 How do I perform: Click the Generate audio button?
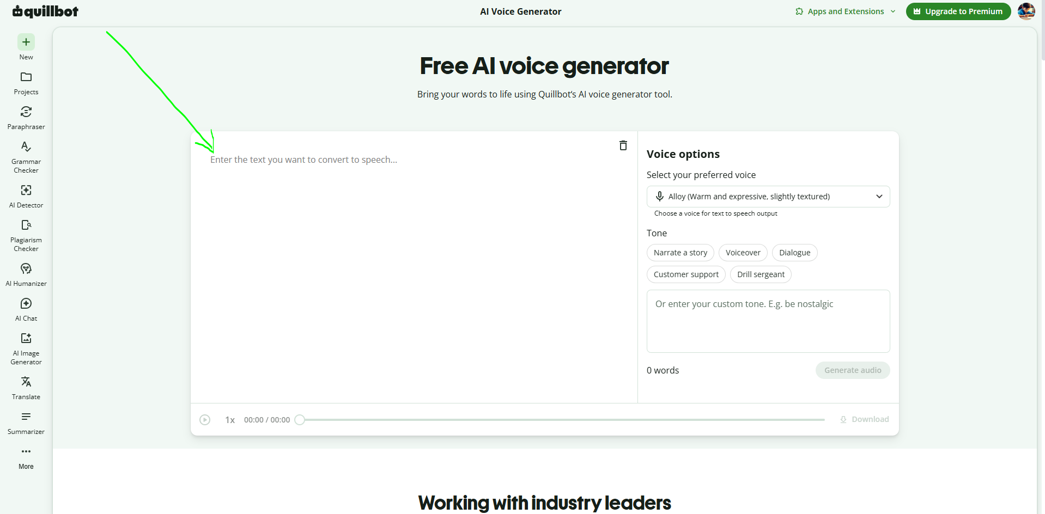(853, 370)
